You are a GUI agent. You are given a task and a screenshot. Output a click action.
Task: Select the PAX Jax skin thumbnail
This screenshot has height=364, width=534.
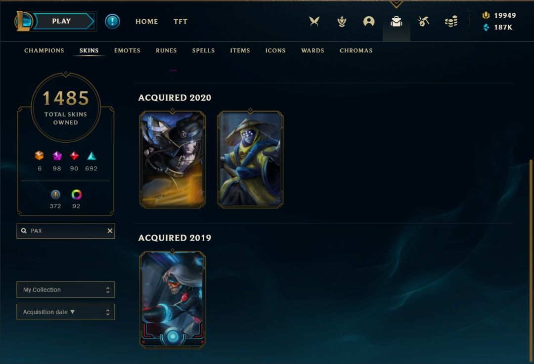click(x=250, y=159)
